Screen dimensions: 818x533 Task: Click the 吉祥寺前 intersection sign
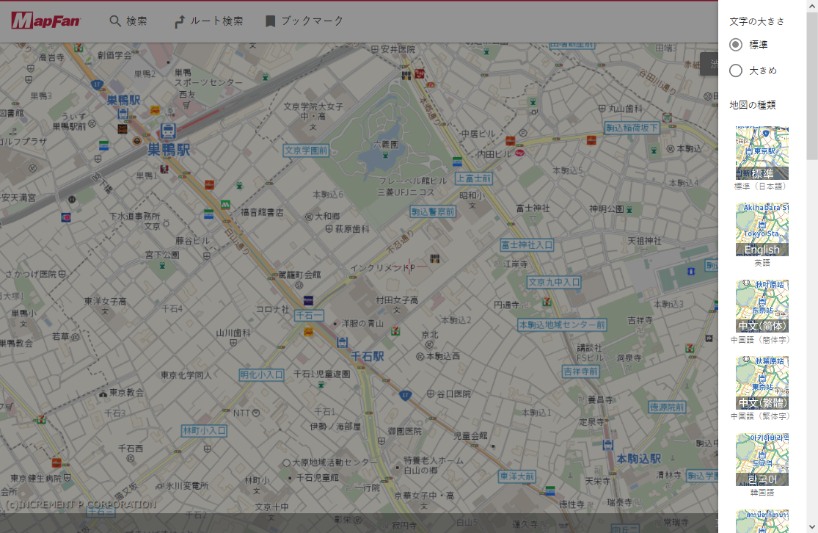point(580,371)
